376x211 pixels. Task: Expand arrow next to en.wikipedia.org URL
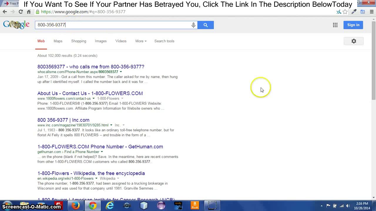point(96,178)
